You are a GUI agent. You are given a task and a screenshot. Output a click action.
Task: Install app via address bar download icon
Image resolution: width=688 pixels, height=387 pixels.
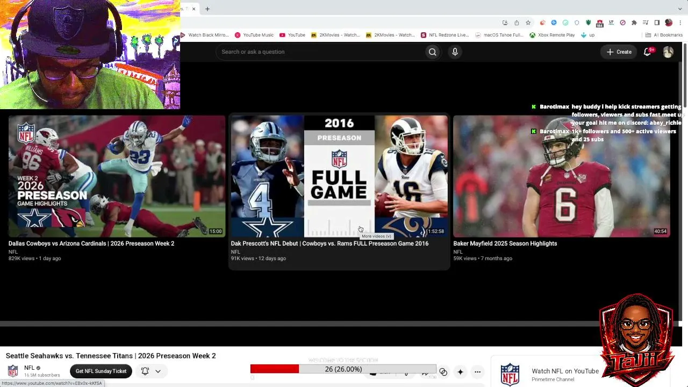[x=505, y=23]
